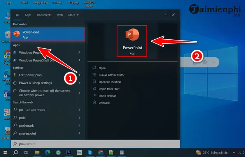Viewport: 245px width, 157px height.
Task: Select the poshmark web suggestion
Action: click(26, 125)
